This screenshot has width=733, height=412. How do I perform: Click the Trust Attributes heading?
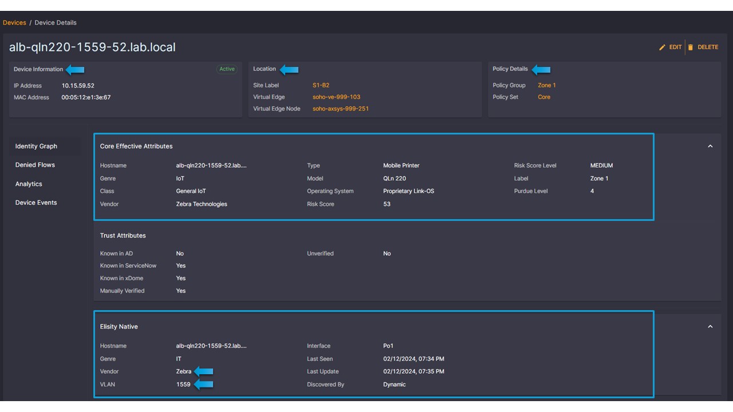click(x=123, y=236)
